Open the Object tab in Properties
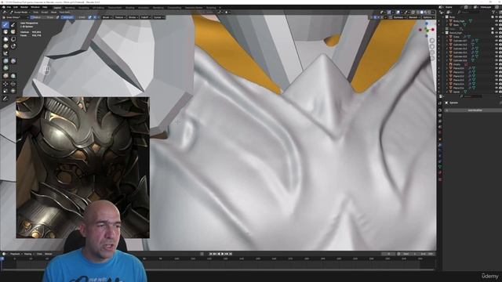The width and height of the screenshot is (502, 282). [440, 139]
